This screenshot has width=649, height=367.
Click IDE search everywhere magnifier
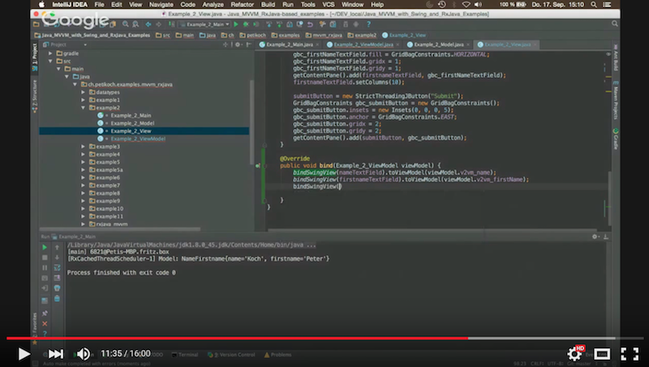(615, 24)
